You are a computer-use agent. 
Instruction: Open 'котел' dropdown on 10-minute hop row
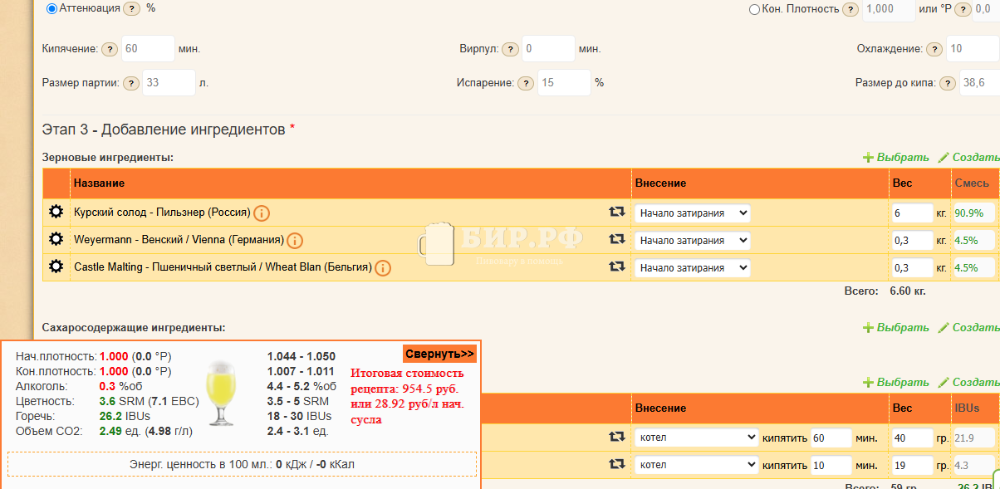(x=696, y=465)
